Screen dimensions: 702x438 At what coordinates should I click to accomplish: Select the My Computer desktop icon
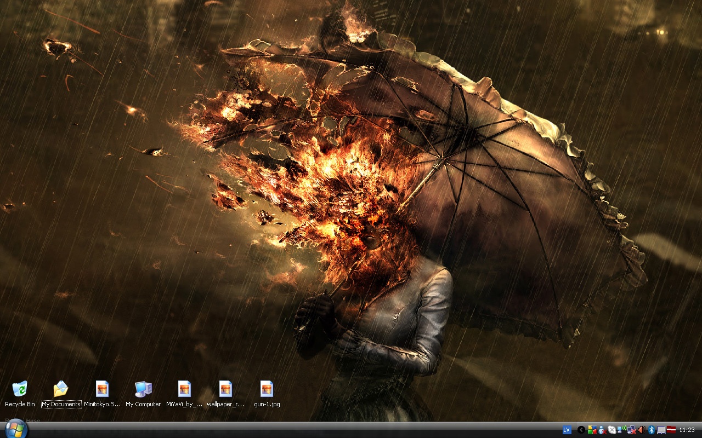[143, 394]
